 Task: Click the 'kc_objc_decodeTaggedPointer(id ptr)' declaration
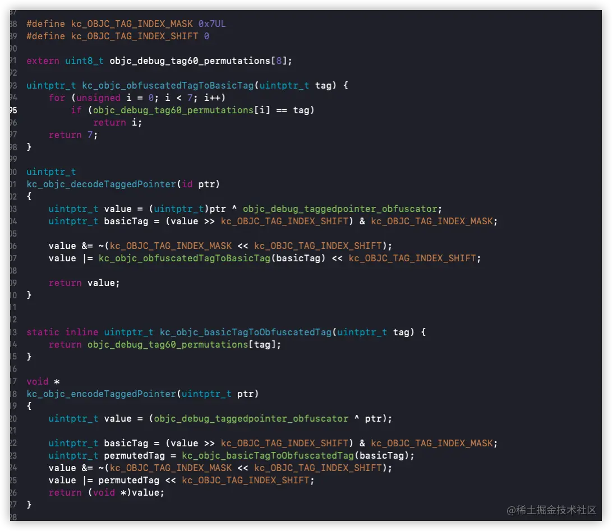pyautogui.click(x=123, y=184)
